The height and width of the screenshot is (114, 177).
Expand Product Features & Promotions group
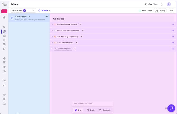[x=52, y=30]
